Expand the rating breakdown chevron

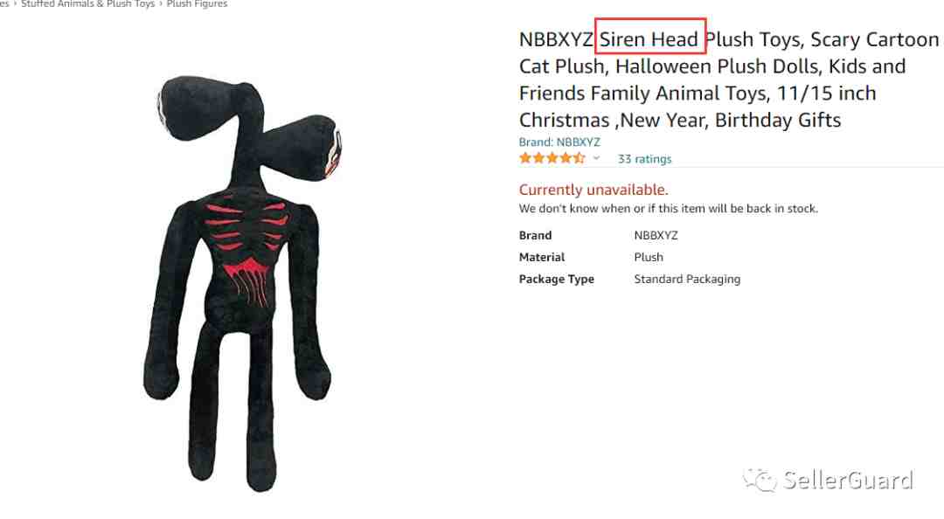click(596, 158)
